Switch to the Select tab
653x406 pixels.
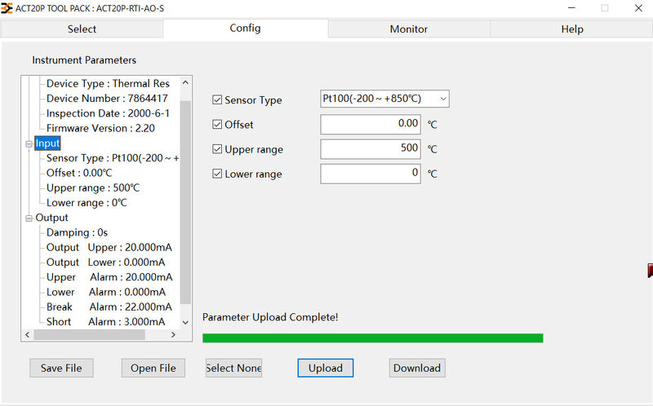pyautogui.click(x=82, y=29)
